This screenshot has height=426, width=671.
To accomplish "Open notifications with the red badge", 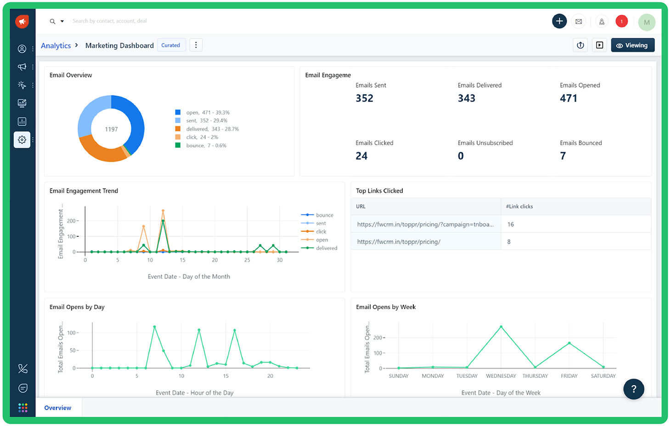I will tap(621, 21).
